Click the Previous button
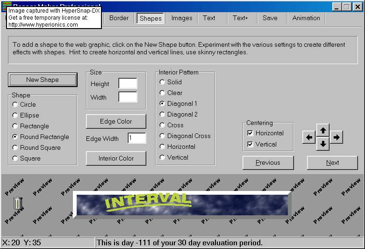Screen dimensions: 365x249 pyautogui.click(x=268, y=162)
